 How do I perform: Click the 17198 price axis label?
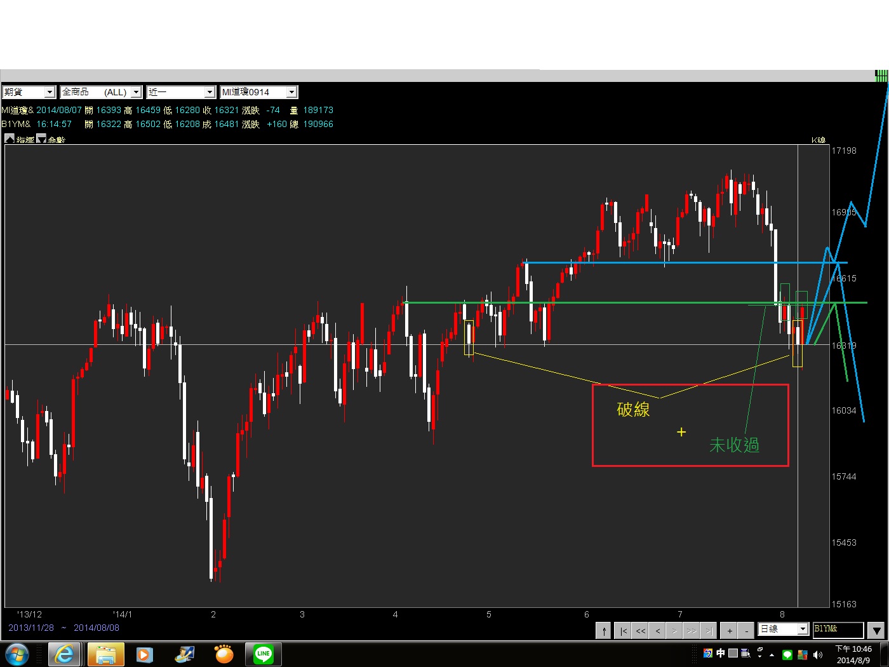[x=844, y=151]
